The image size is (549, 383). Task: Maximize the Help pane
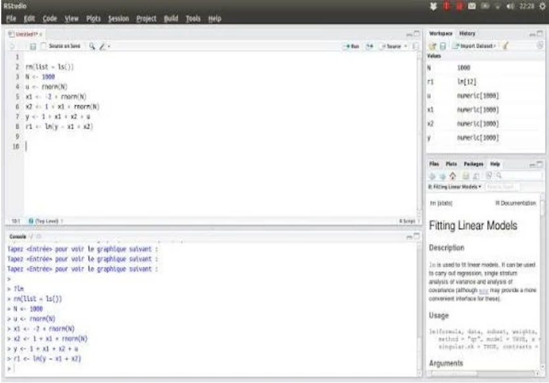click(x=540, y=165)
